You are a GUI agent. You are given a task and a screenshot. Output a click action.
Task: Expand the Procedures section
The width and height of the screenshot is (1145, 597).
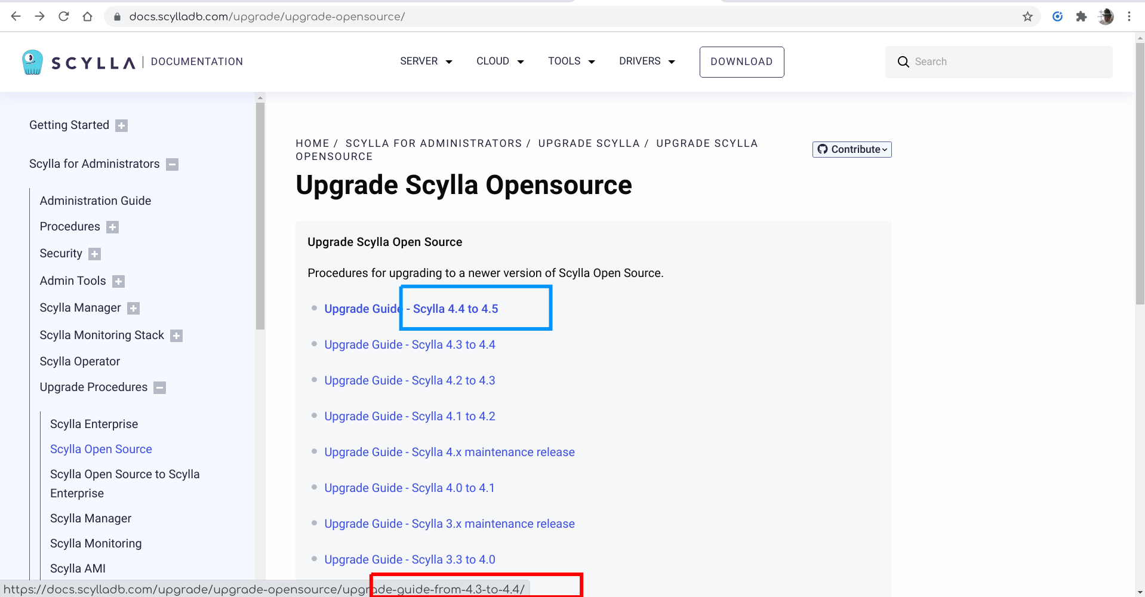coord(112,227)
